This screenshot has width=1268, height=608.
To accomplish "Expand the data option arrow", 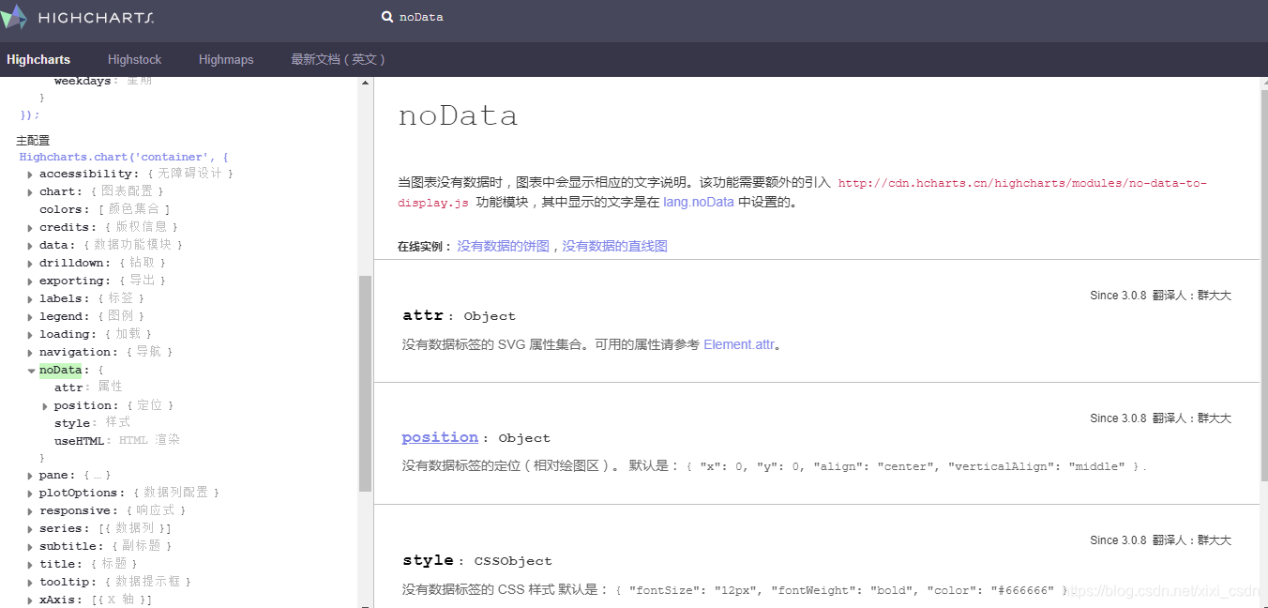I will (x=30, y=246).
